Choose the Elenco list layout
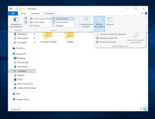155x119 pixels. 36,26
